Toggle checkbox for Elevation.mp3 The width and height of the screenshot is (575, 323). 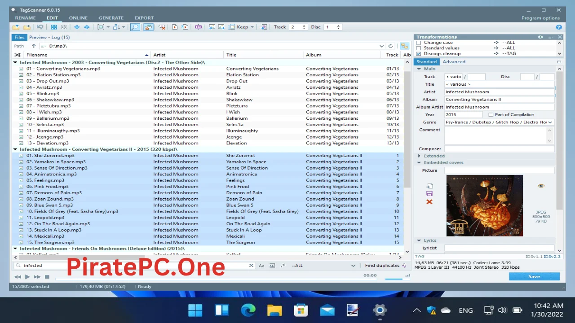[x=21, y=143]
